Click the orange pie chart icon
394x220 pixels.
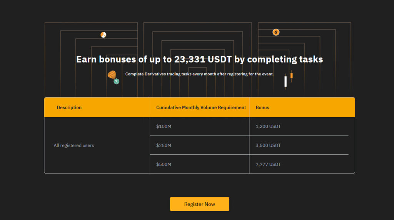click(103, 35)
